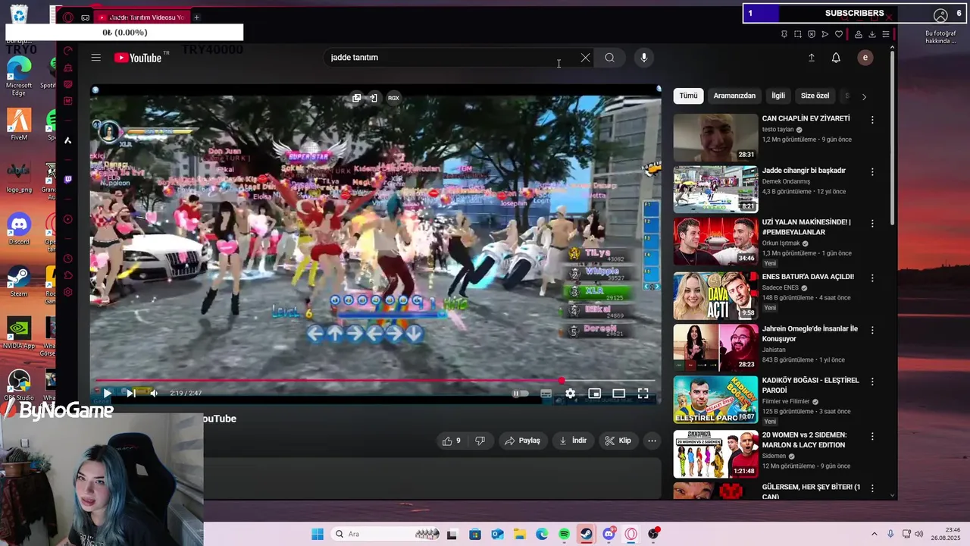Select the Tümü filter chip
Image resolution: width=970 pixels, height=546 pixels.
point(688,96)
